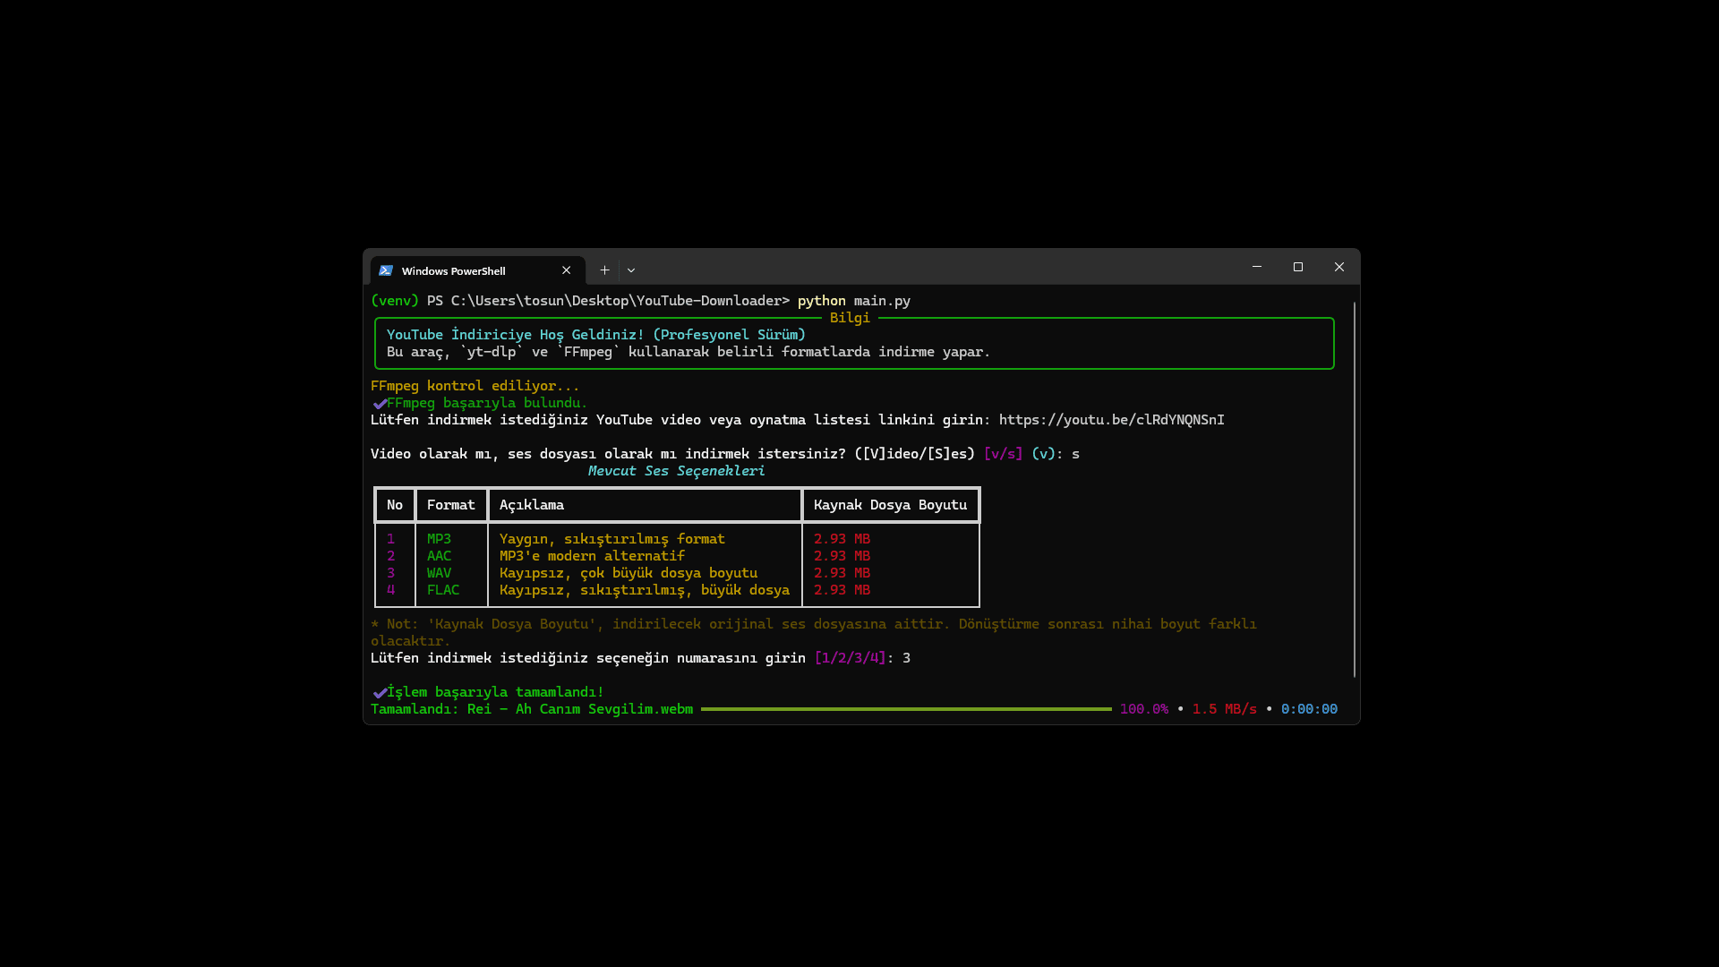Click the 2.93 MB value in the FLAC row
Screen dimensions: 1719x967
pos(842,590)
